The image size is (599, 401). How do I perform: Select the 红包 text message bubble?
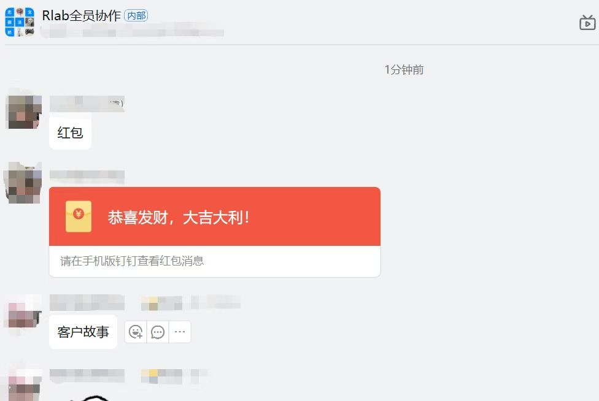click(x=71, y=133)
